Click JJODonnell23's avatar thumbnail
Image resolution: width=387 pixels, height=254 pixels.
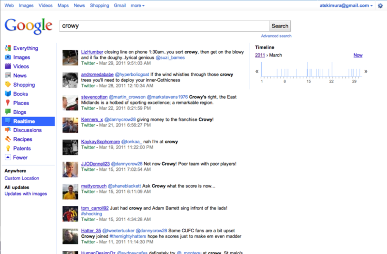click(x=70, y=169)
